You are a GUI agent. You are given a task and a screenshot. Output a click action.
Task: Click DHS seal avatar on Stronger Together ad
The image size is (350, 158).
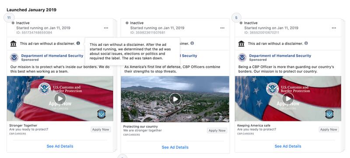(x=14, y=58)
